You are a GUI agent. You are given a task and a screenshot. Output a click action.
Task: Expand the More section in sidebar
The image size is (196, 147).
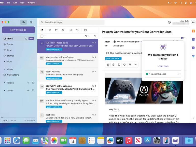click(x=5, y=62)
